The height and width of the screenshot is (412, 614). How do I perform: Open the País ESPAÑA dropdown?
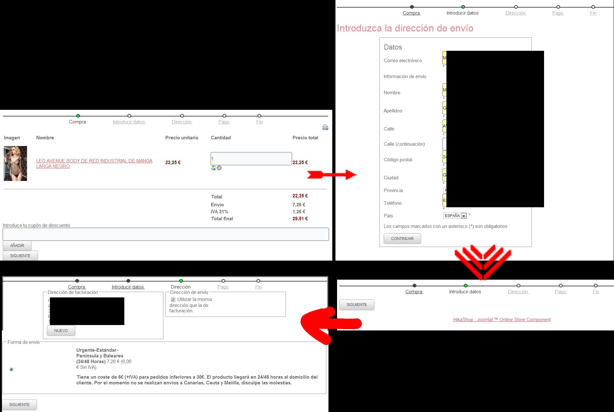pyautogui.click(x=455, y=216)
